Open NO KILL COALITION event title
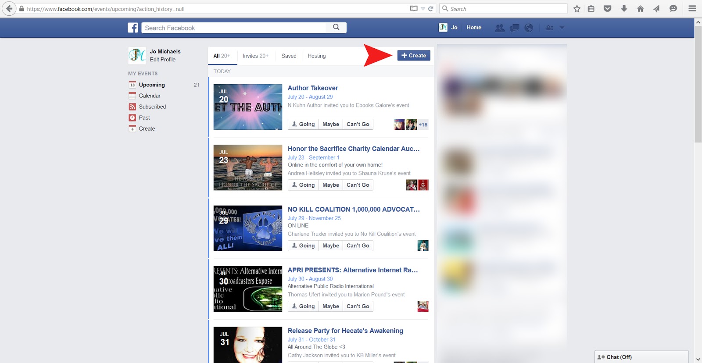702x363 pixels. (354, 210)
